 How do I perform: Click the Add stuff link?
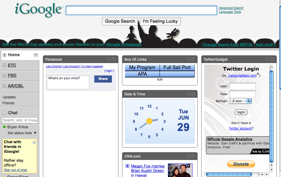click(266, 45)
